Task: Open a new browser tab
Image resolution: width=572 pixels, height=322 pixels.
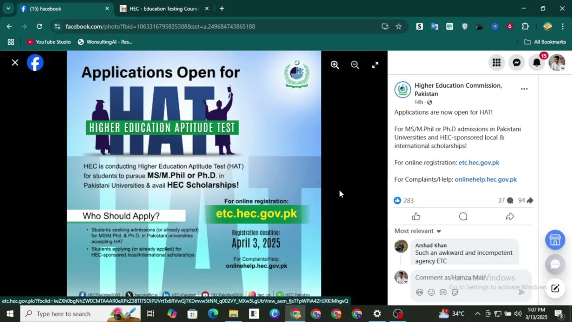Action: [x=222, y=8]
